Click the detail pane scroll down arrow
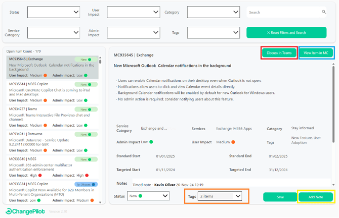Screen dimensions: 339x218 [333, 185]
